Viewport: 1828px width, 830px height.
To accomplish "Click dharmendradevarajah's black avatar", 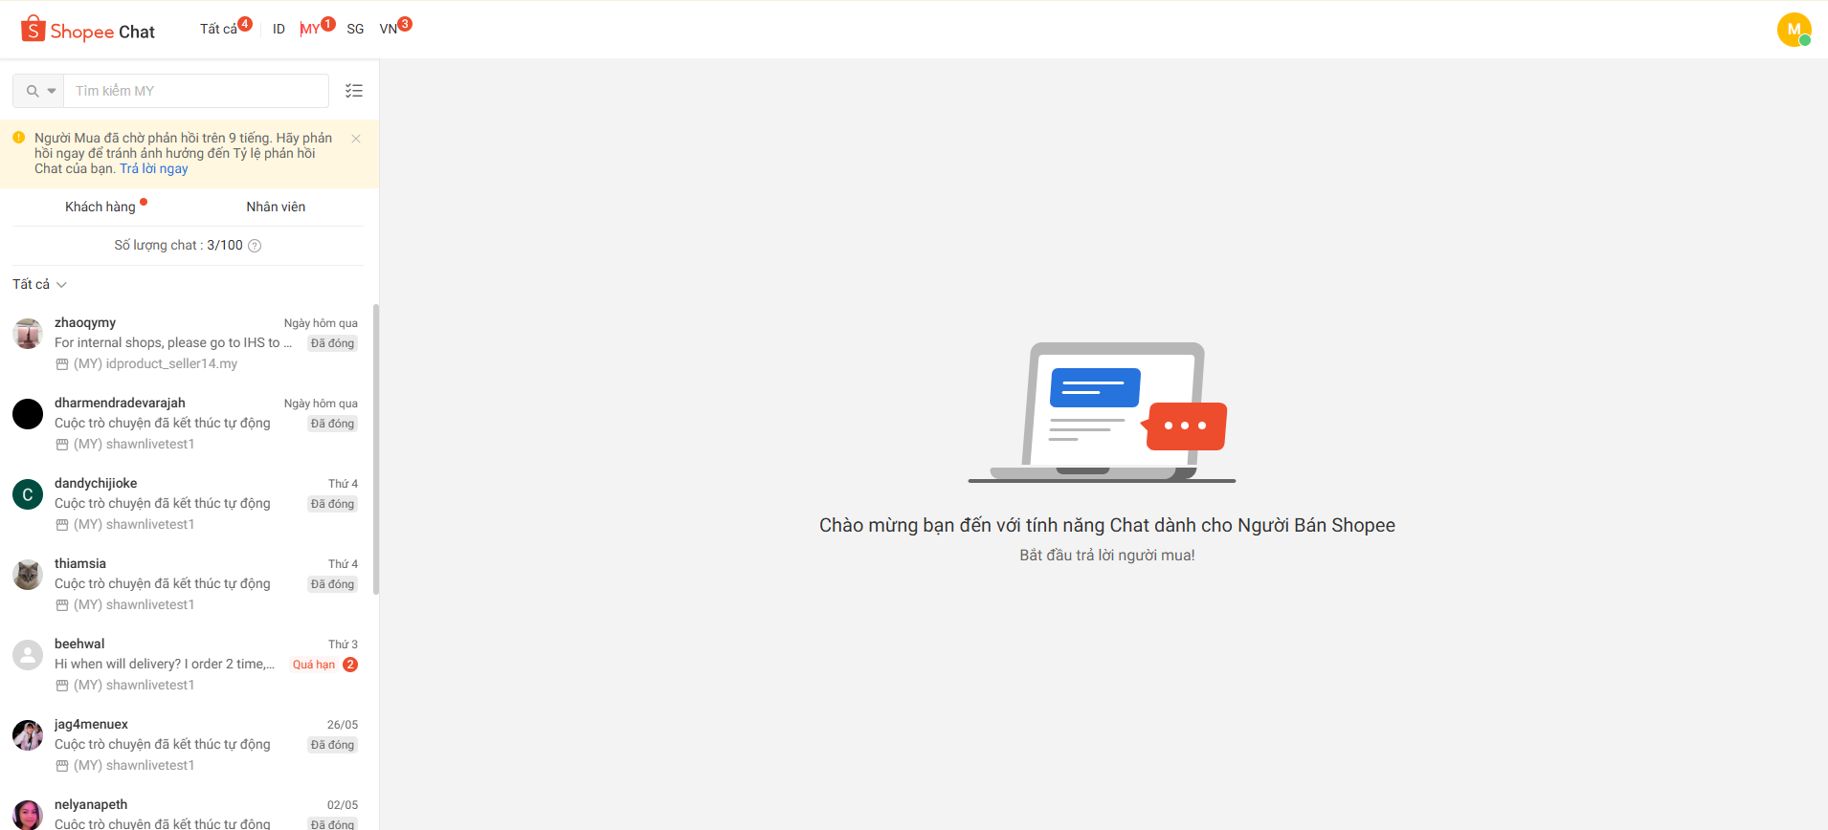I will [28, 414].
